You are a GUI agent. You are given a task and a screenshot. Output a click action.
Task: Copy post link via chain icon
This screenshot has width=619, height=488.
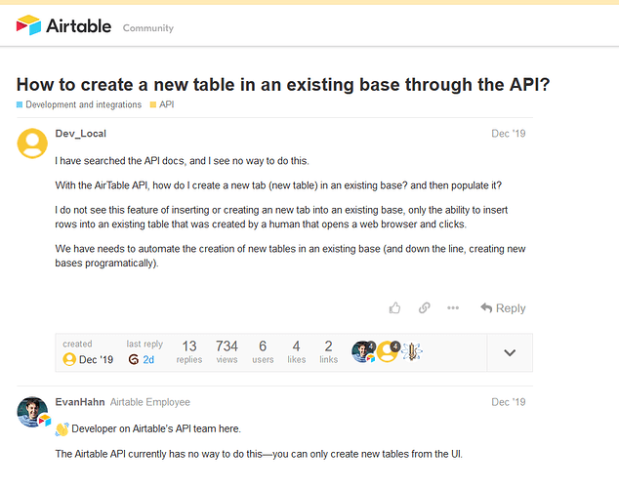click(x=424, y=307)
